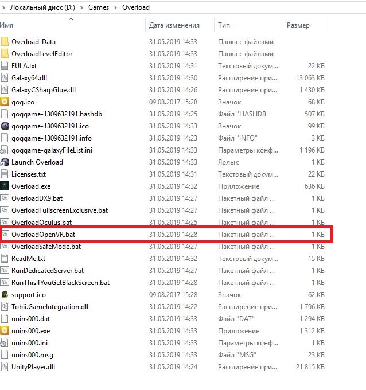Viewport: 366px width, 390px height.
Task: Click the EULA.txt document icon
Action: (x=5, y=65)
